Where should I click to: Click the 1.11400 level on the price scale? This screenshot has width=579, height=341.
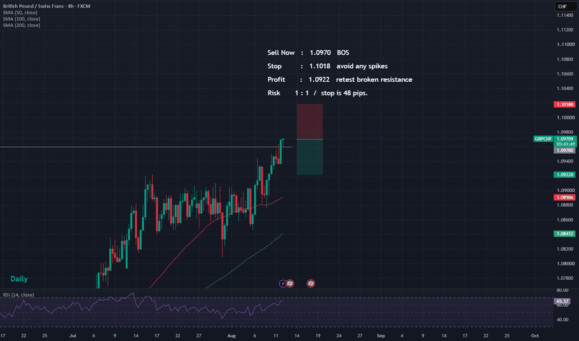pos(565,15)
